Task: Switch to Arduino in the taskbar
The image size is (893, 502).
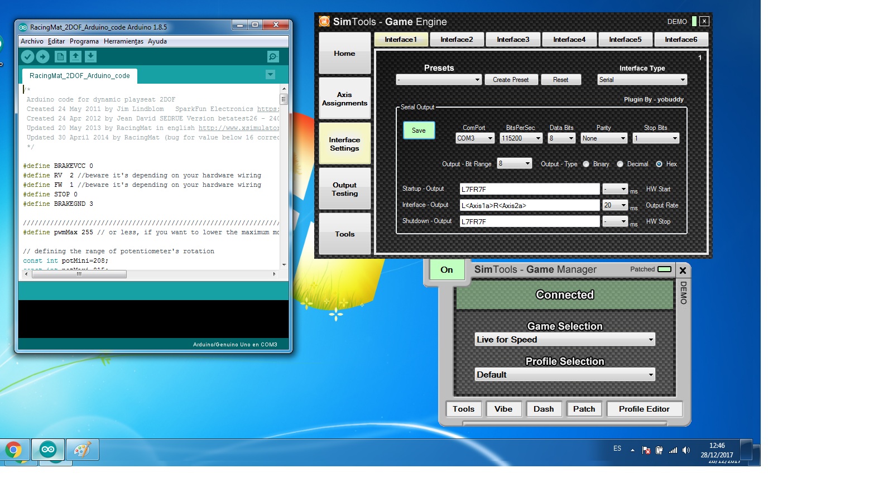Action: [48, 450]
